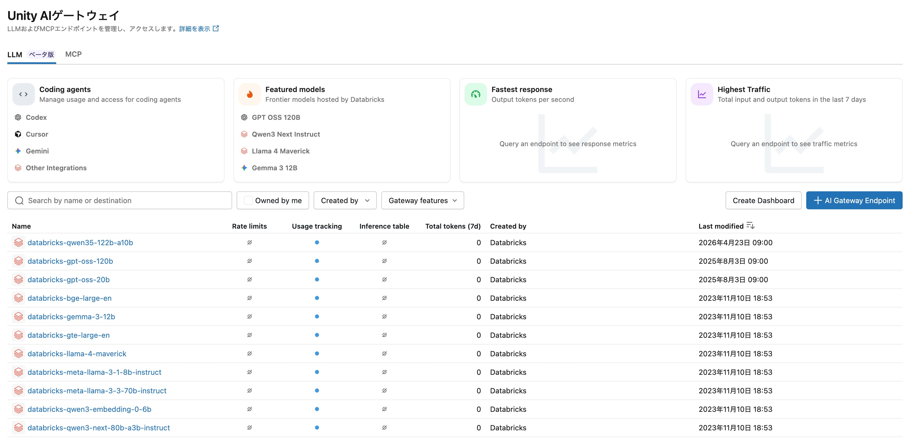Click the Databricks icon for databricks-gpt-oss-120b row
906x441 pixels.
[x=19, y=261]
